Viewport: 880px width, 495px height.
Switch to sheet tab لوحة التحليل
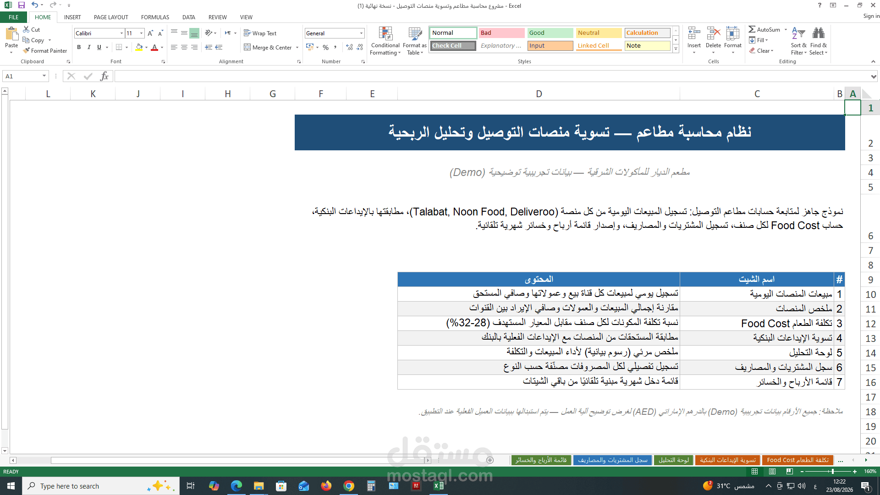pyautogui.click(x=674, y=460)
